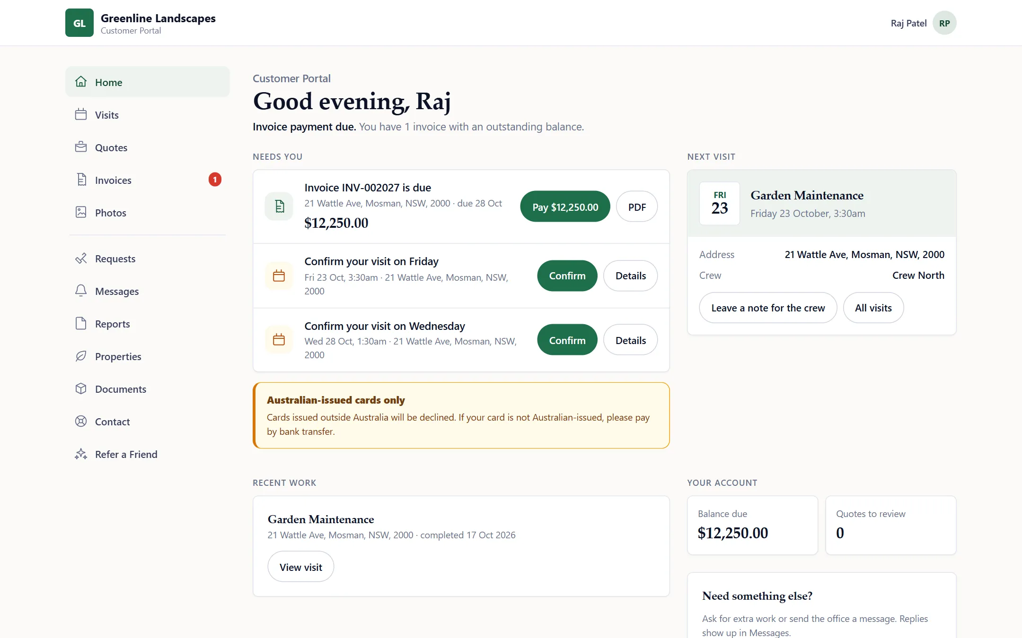
Task: Click the FRI 23 date tile
Action: pyautogui.click(x=719, y=203)
